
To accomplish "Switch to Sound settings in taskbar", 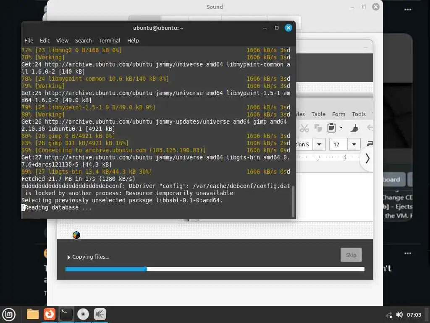I will click(100, 314).
